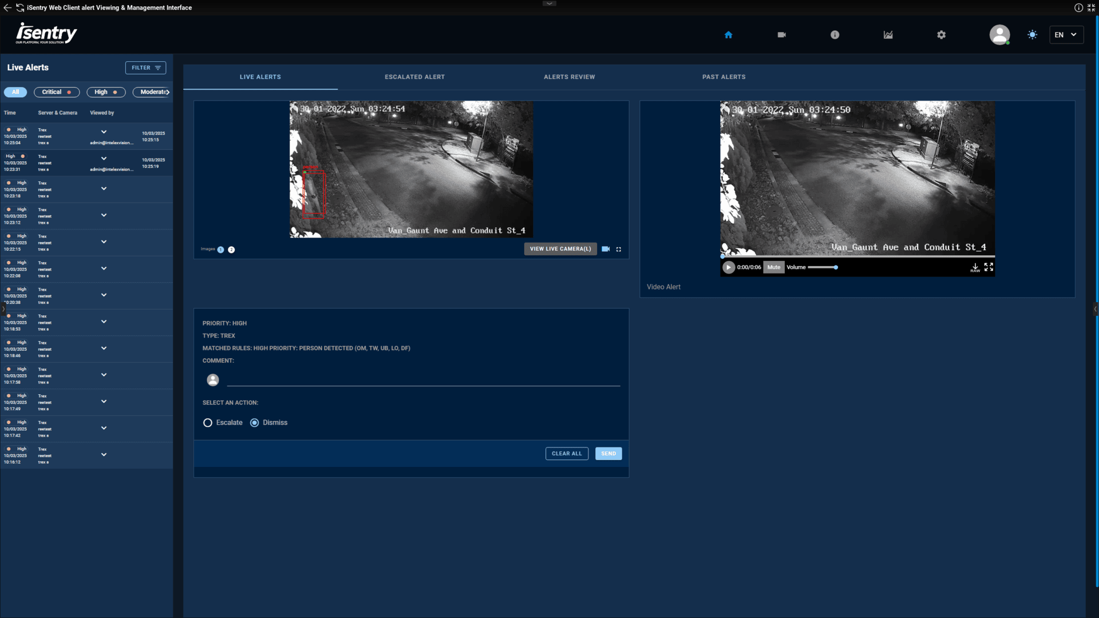
Task: Expand the 10:23:18 alert row chevron
Action: (x=104, y=189)
